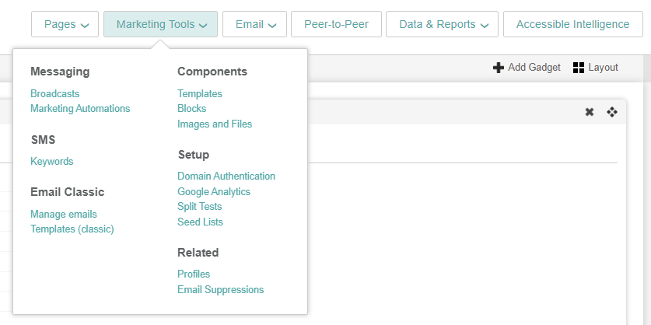Open the Email dropdown menu

(254, 24)
